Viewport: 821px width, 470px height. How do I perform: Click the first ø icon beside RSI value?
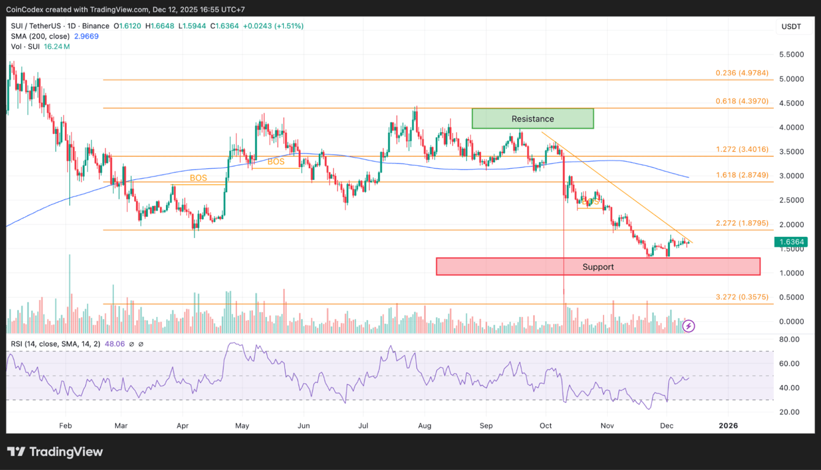(131, 344)
